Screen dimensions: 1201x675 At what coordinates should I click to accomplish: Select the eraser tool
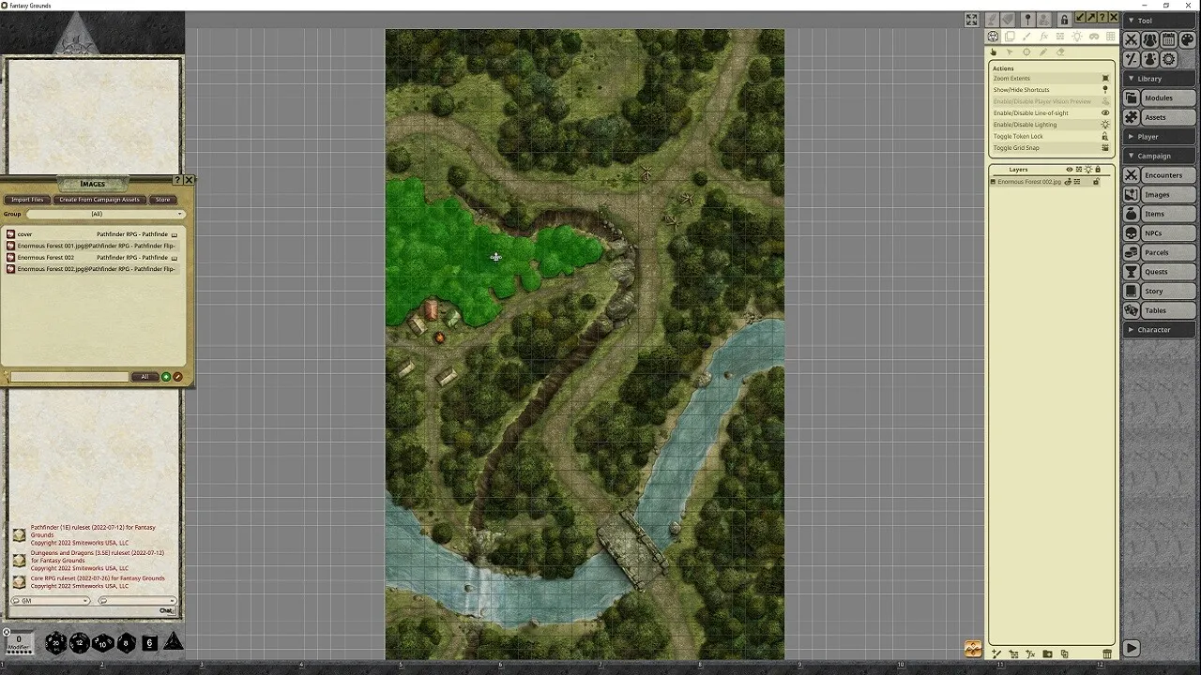1060,52
